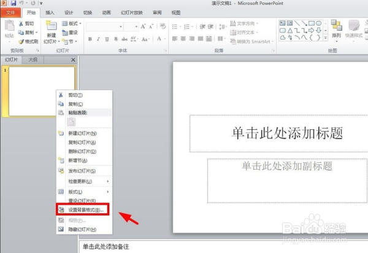Click title placeholder 单击此处添加标题
The image size is (368, 253).
click(287, 133)
